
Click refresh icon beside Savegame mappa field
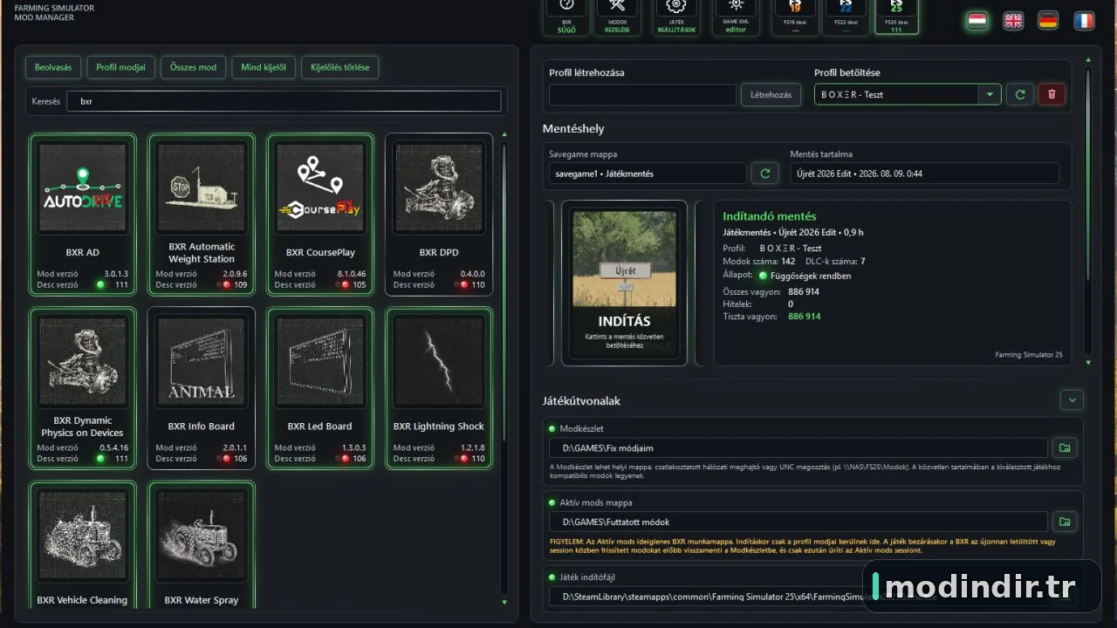point(765,174)
